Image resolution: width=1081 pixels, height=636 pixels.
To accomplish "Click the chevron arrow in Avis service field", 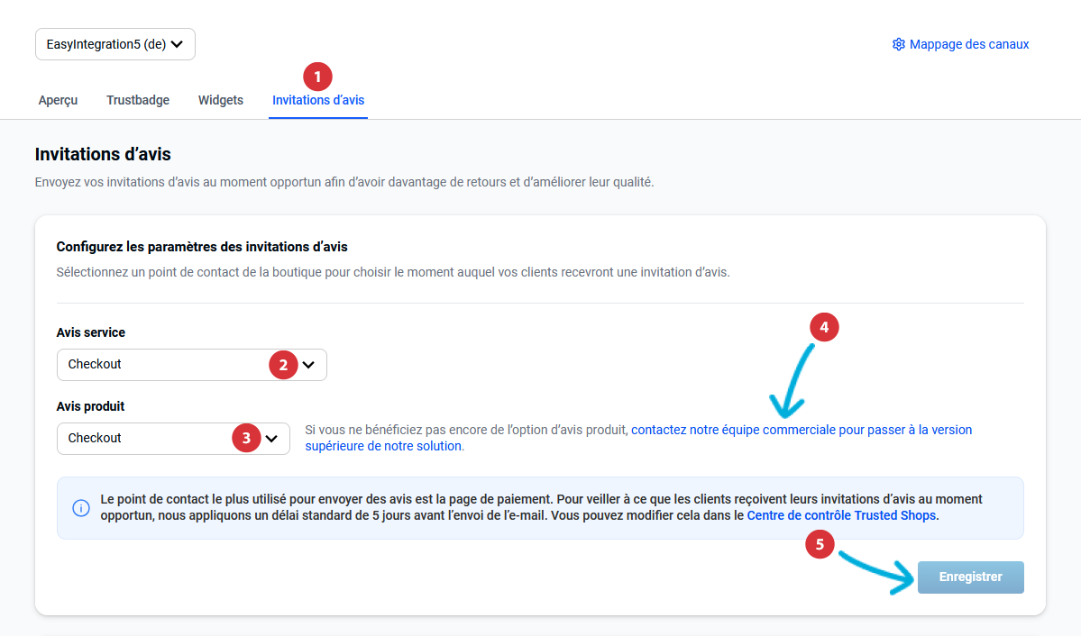I will click(308, 365).
